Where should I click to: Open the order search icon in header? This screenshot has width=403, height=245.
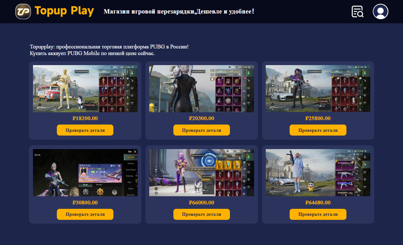coord(357,12)
